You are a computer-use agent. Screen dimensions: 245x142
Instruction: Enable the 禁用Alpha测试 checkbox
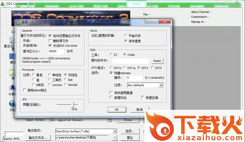(x=25, y=90)
